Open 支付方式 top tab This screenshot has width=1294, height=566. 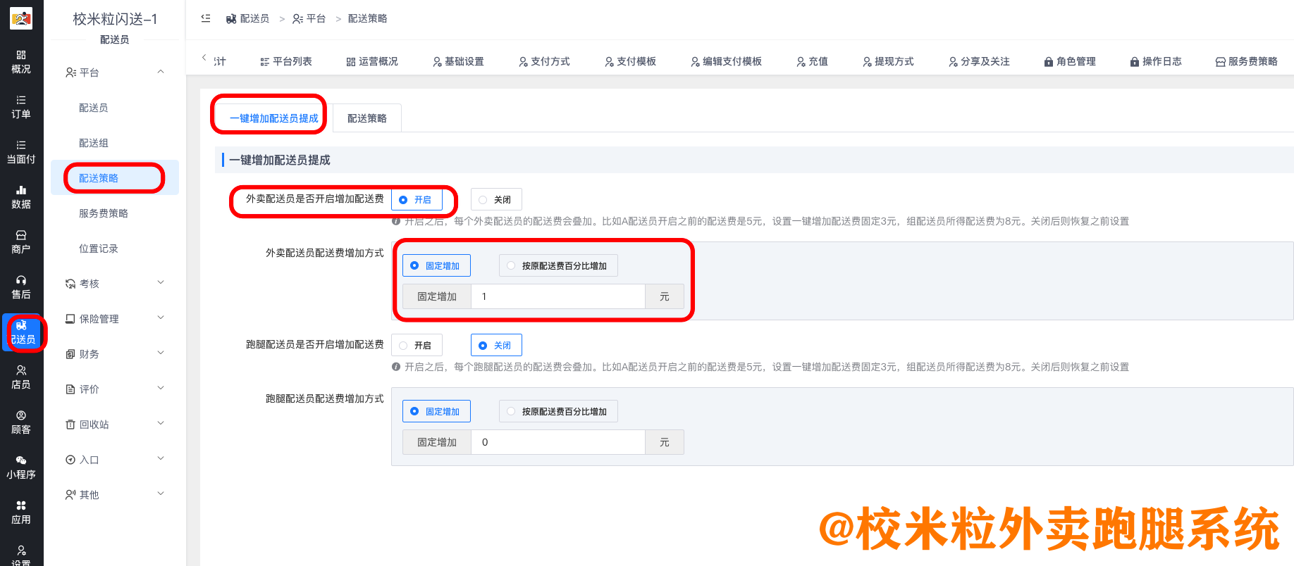pyautogui.click(x=544, y=61)
